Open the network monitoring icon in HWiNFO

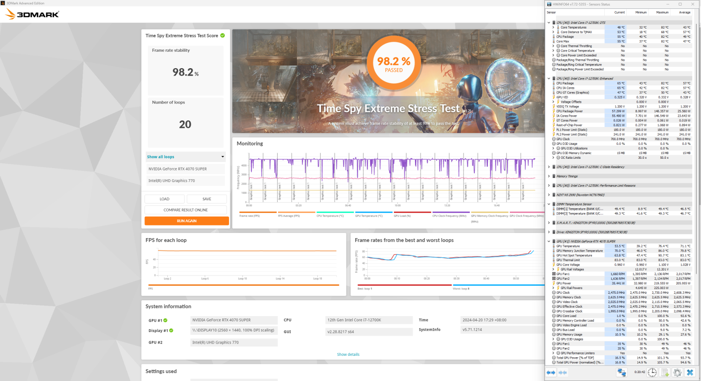621,372
